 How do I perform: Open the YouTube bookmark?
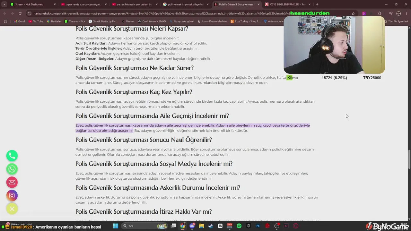[x=36, y=21]
